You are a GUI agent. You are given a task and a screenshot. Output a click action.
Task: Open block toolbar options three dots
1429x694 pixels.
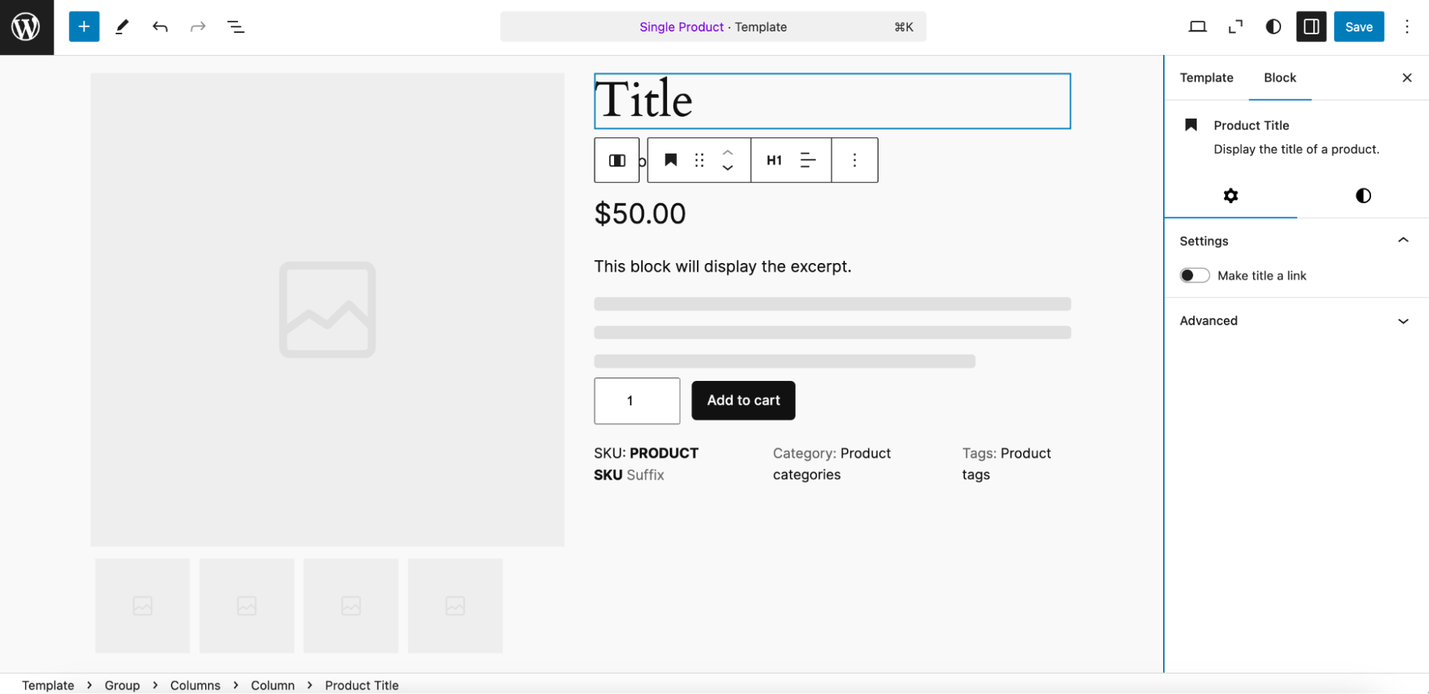click(854, 160)
